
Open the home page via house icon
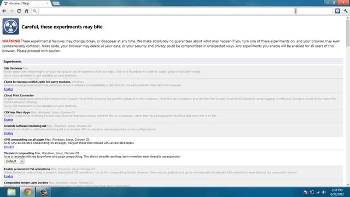coord(26,11)
